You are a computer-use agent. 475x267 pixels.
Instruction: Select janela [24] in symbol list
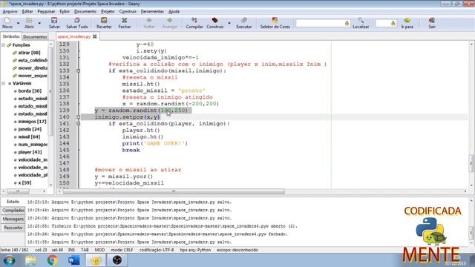point(30,129)
